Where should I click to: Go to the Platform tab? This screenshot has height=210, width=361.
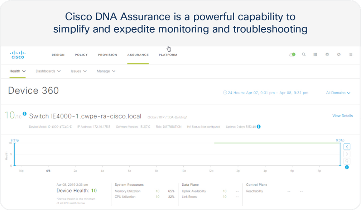pos(168,55)
